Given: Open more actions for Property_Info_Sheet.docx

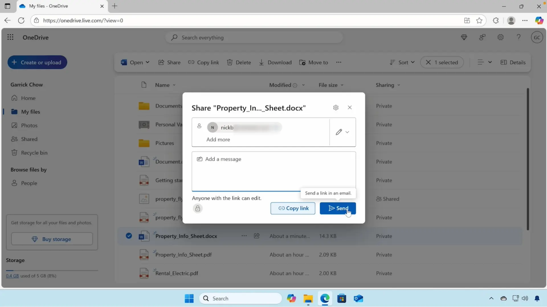Looking at the screenshot, I should pyautogui.click(x=244, y=236).
